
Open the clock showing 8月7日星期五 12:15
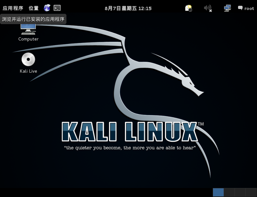click(128, 8)
